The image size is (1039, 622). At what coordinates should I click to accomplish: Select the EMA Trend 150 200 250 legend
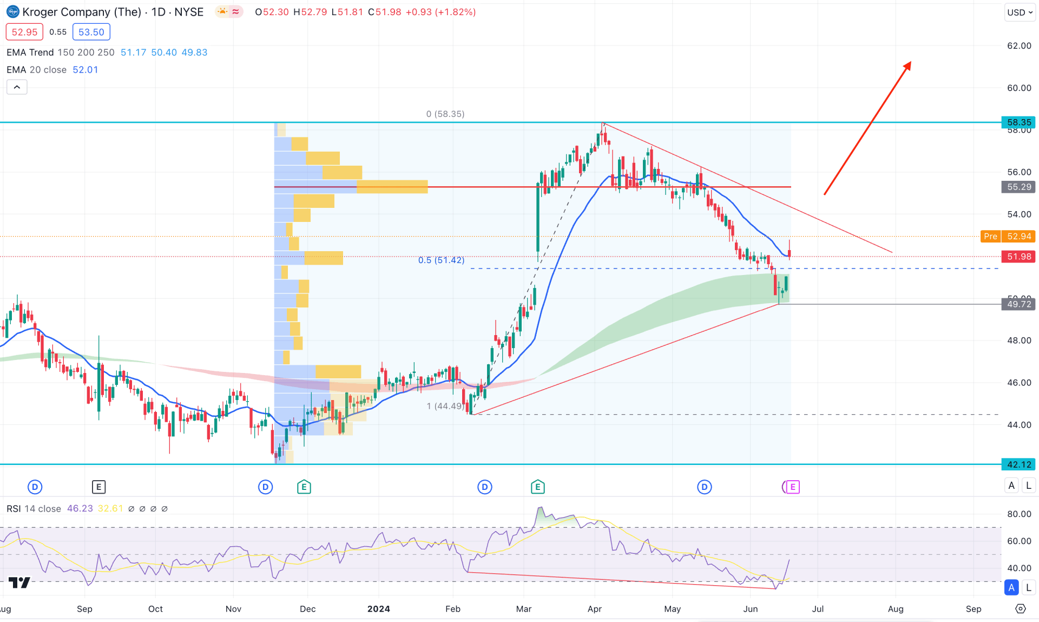pos(61,53)
